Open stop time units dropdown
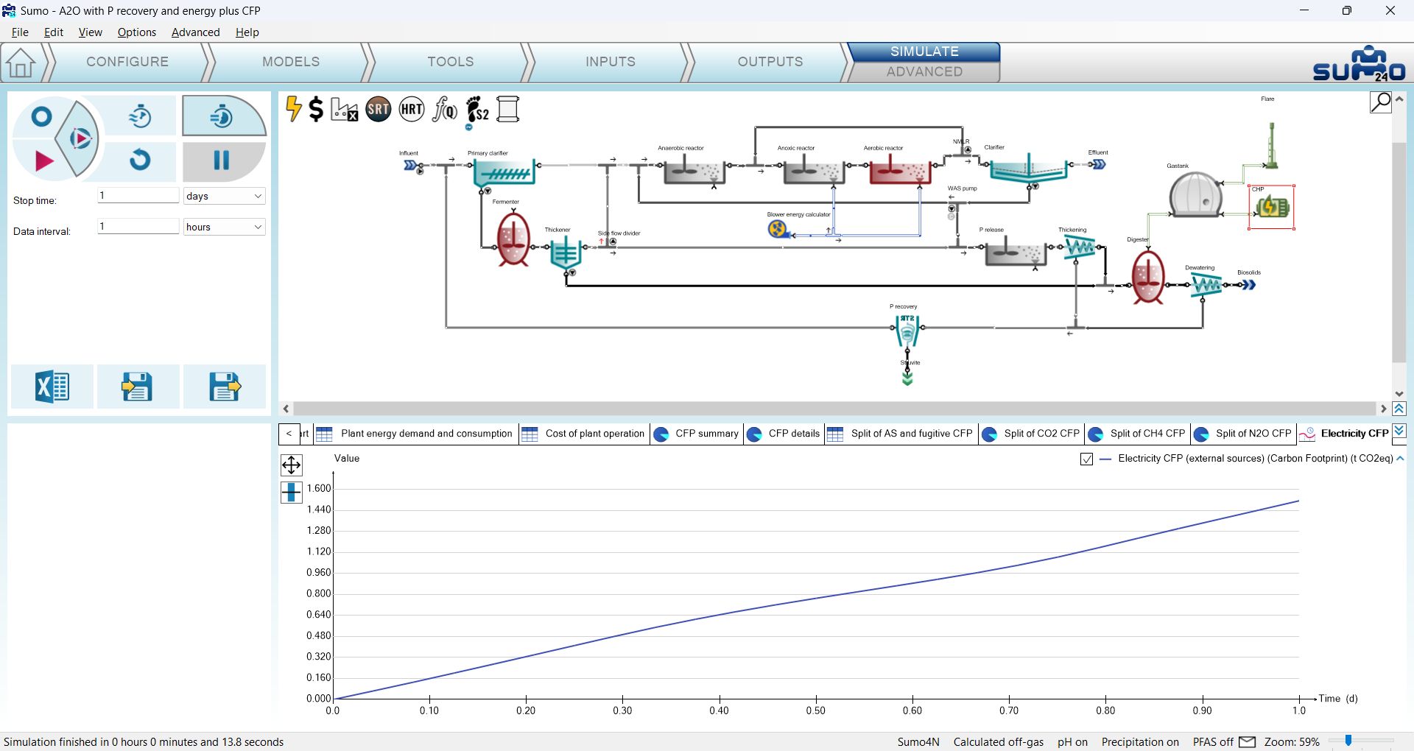 point(224,196)
